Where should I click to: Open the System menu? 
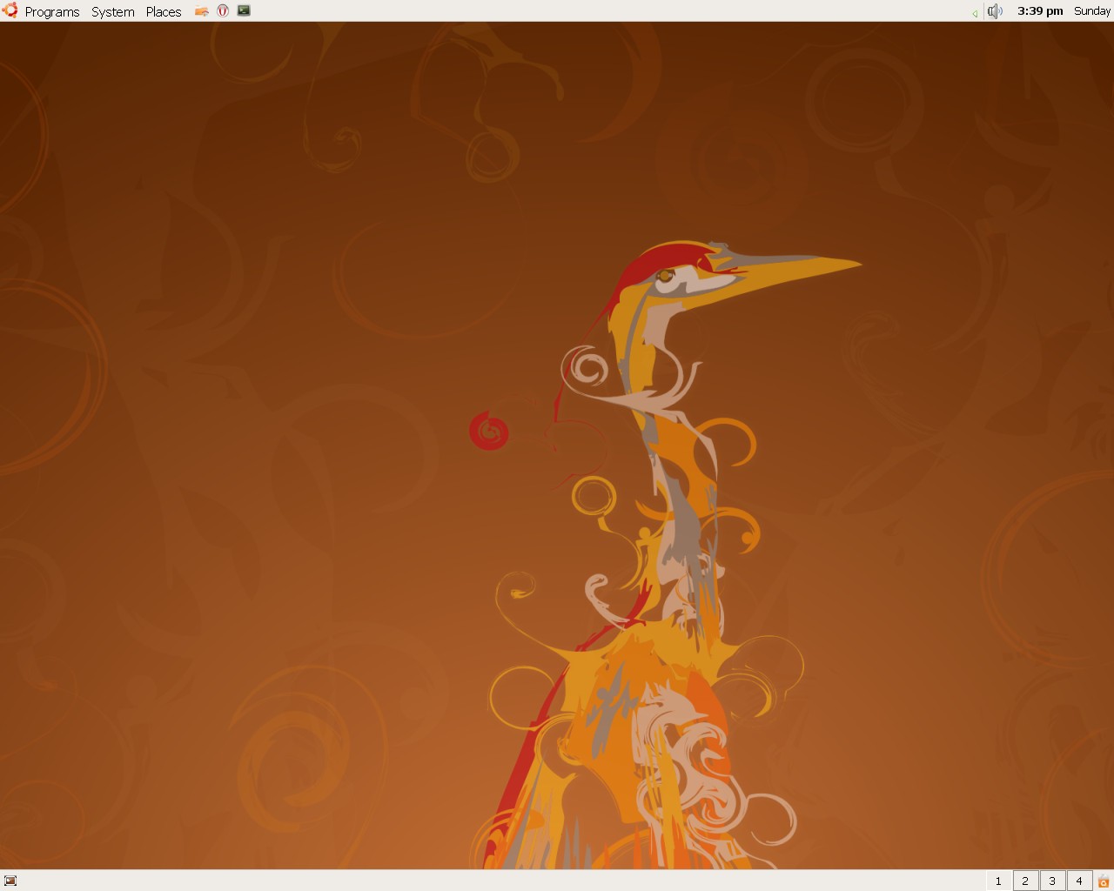point(113,11)
